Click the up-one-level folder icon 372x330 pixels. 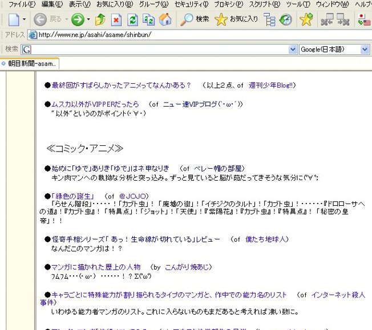(100, 19)
